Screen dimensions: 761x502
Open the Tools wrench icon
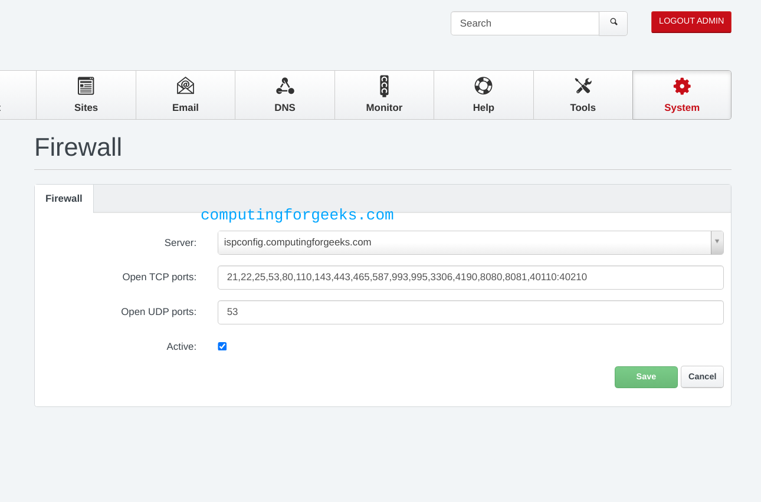point(583,86)
